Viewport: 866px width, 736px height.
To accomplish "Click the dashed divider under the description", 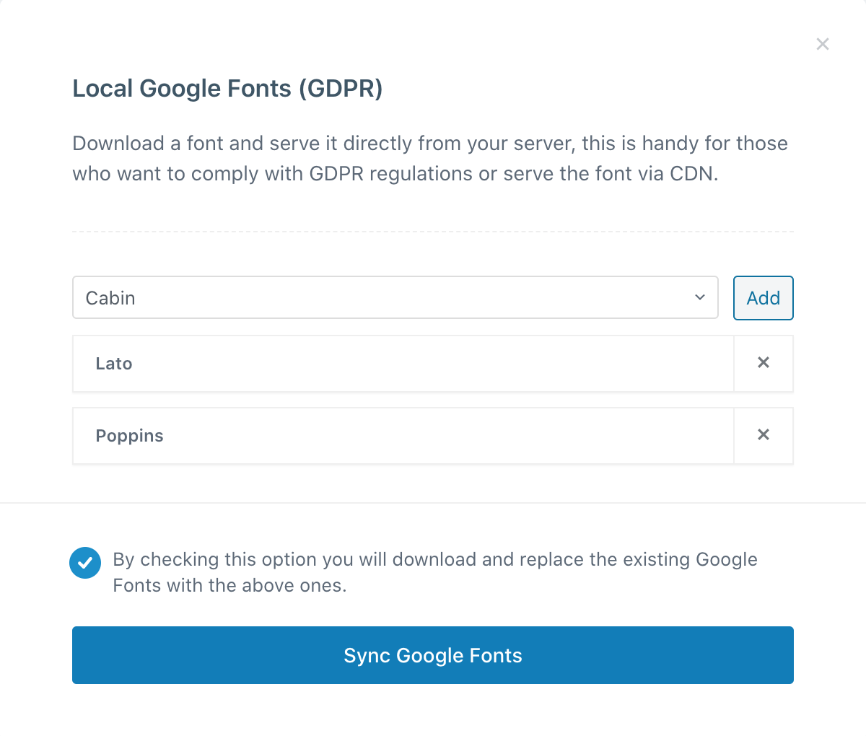I will coord(432,232).
